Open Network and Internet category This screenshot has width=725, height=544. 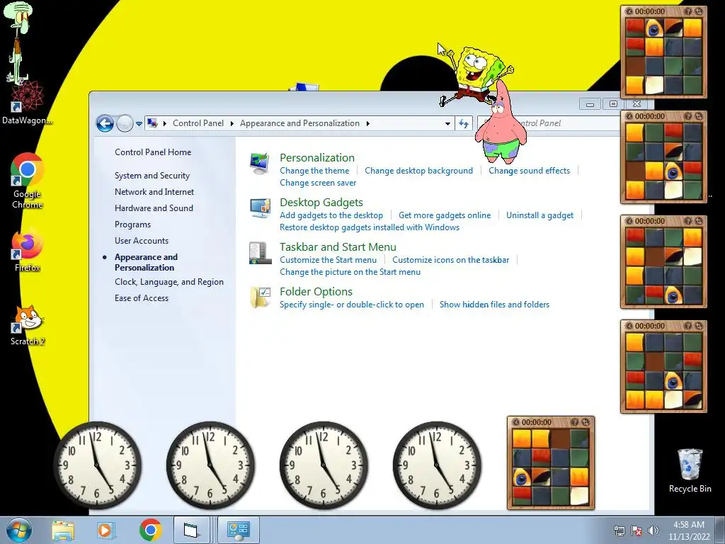[154, 191]
